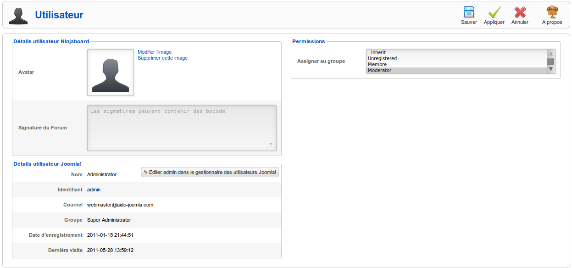Click inside the Signature du Forum textarea
The width and height of the screenshot is (572, 268).
182,128
